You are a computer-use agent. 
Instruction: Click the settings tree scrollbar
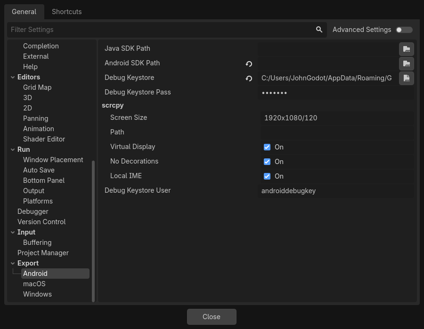tap(93, 231)
